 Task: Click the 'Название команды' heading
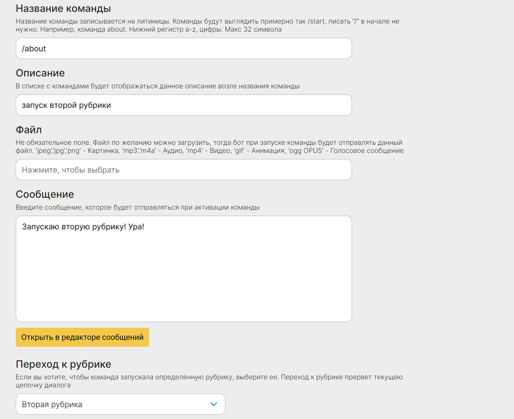[x=64, y=8]
